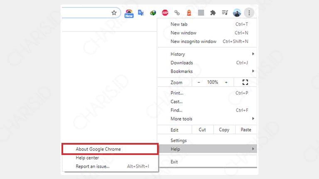Open Settings from the menu
Viewport: 319px width, 179px height.
pyautogui.click(x=207, y=140)
